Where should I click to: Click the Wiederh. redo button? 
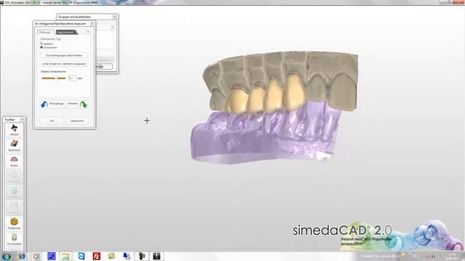pos(77,104)
